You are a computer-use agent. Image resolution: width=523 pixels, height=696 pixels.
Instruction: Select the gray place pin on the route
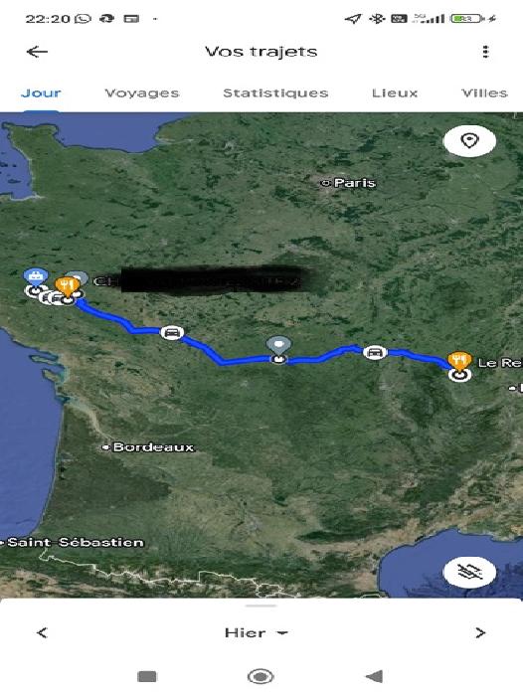pos(278,345)
